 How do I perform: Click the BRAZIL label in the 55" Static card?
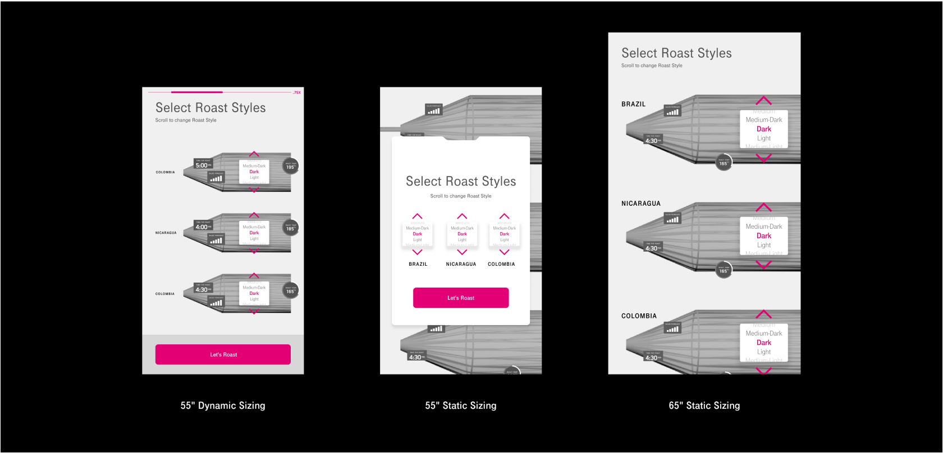418,264
